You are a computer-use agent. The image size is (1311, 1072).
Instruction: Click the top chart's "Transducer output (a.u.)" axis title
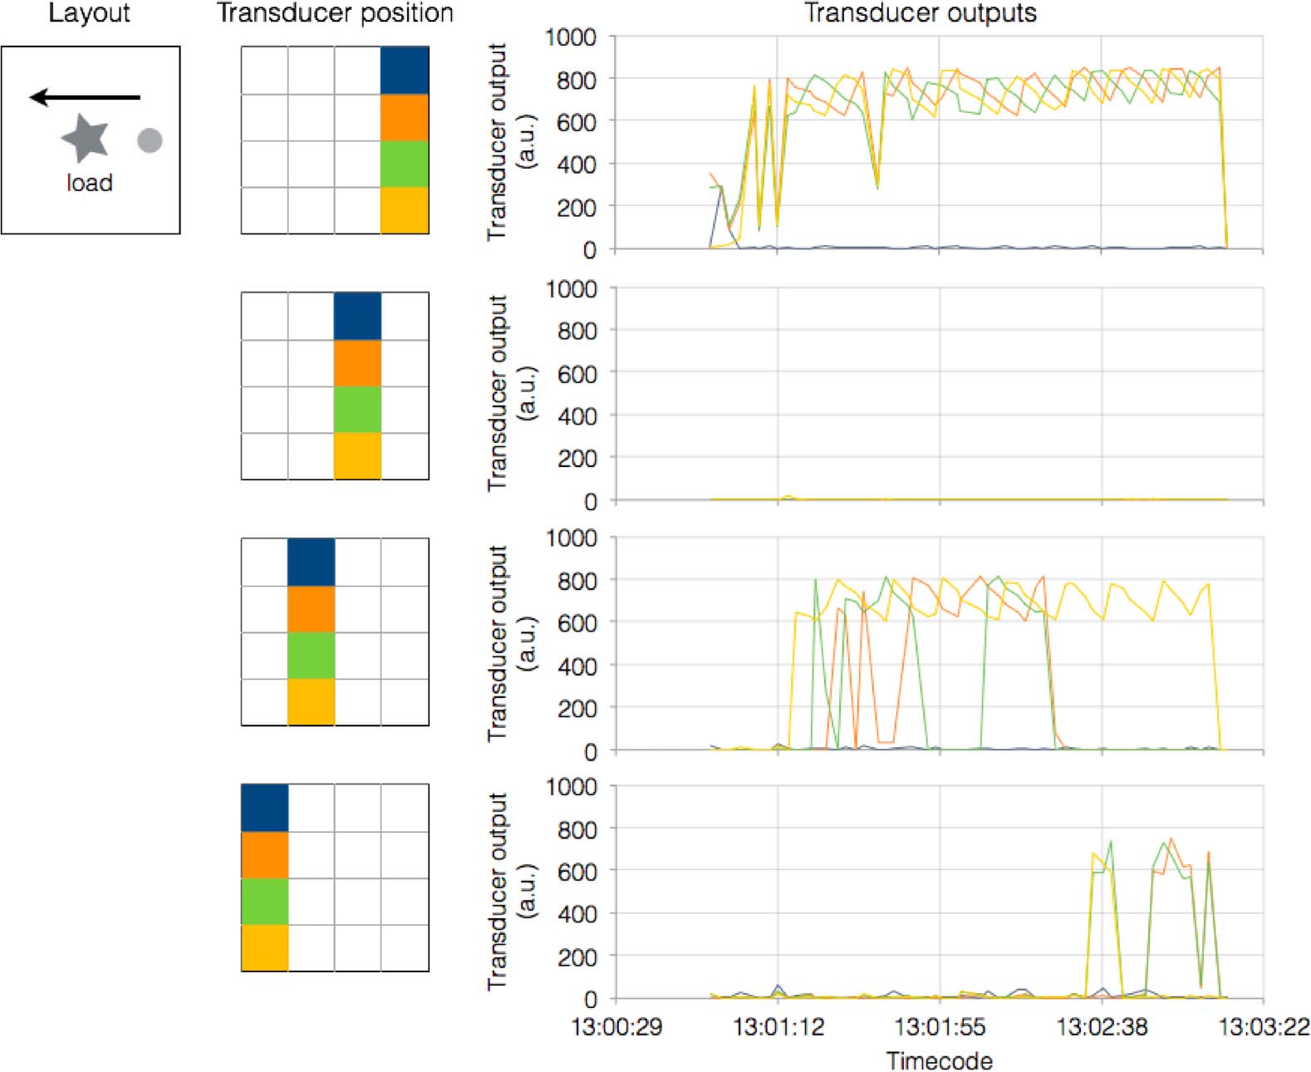point(511,142)
